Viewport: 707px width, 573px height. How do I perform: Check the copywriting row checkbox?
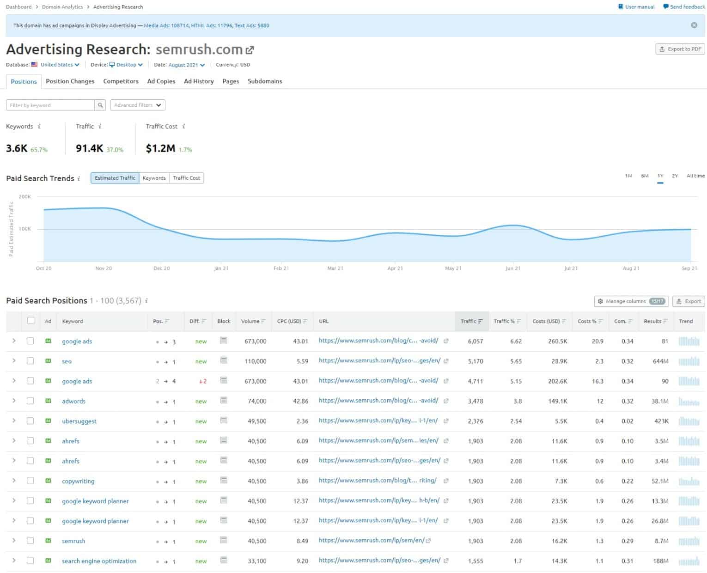(x=30, y=481)
